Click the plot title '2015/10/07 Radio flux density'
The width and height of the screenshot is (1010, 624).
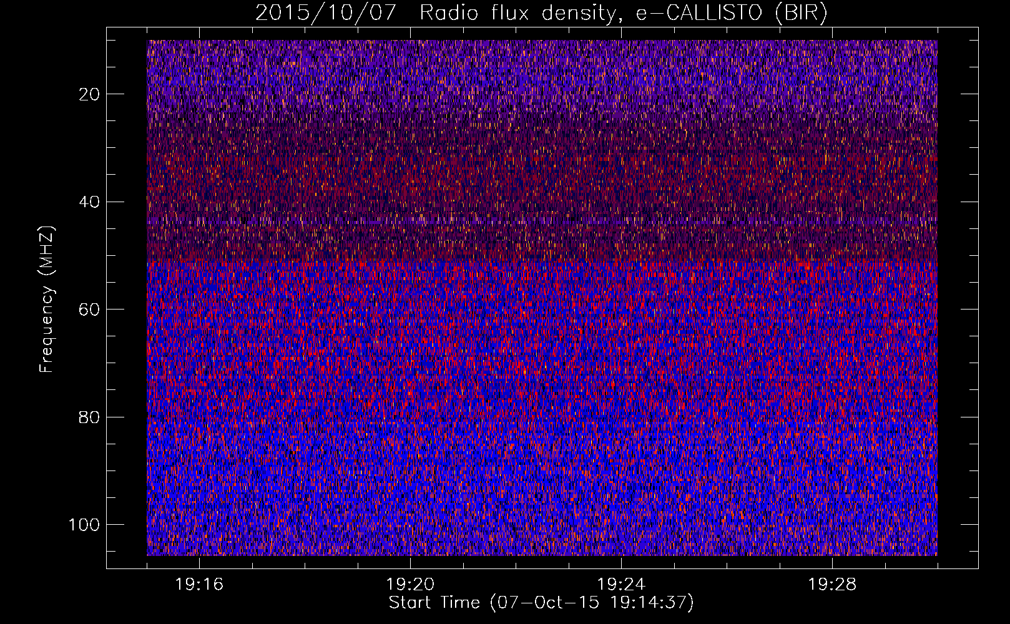541,13
